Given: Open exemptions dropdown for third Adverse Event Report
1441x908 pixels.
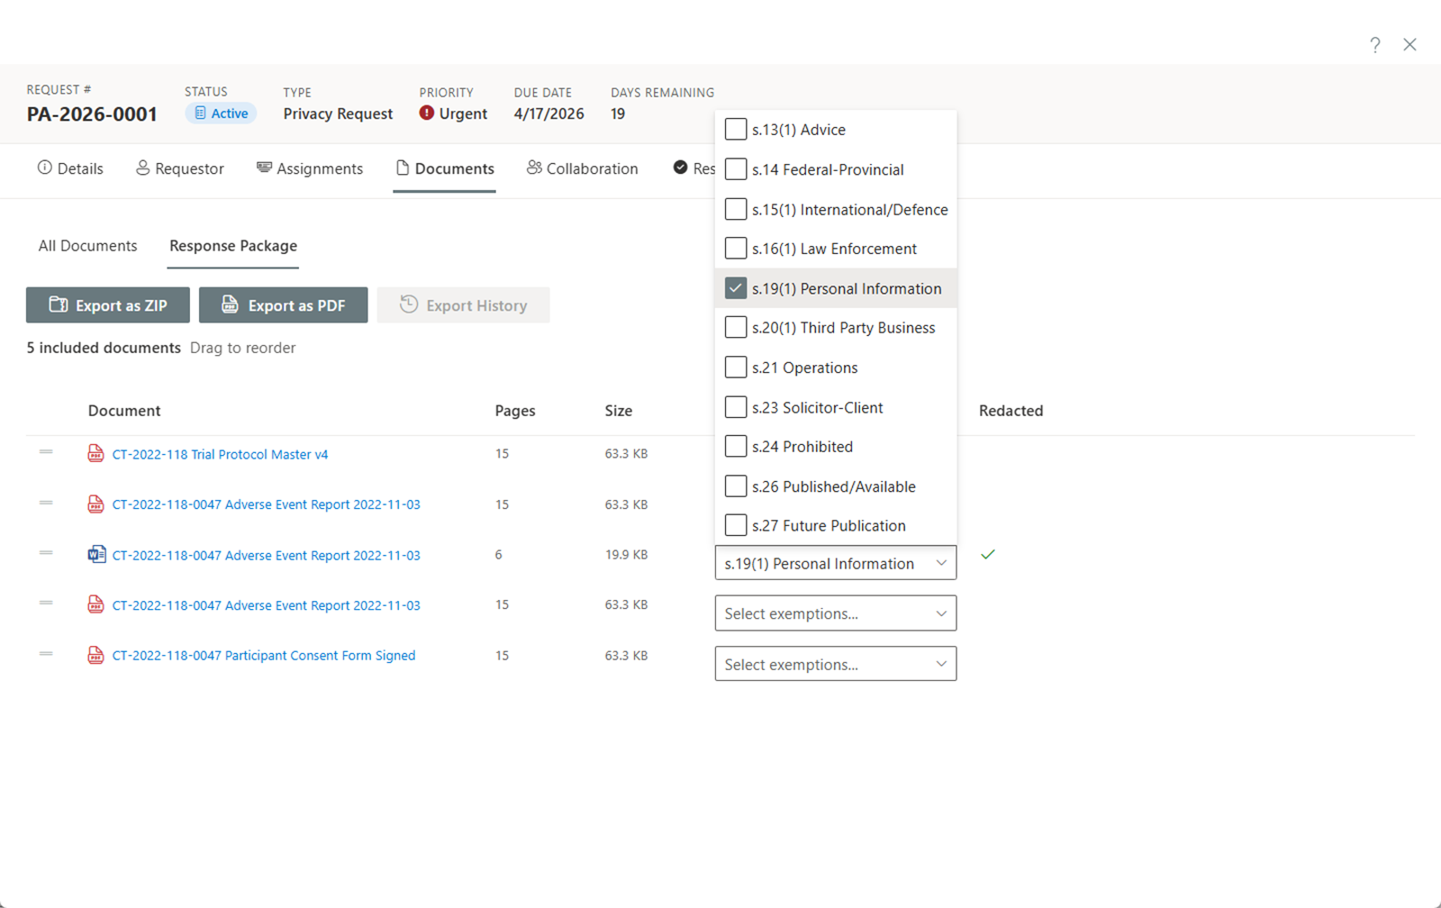Looking at the screenshot, I should pos(834,613).
